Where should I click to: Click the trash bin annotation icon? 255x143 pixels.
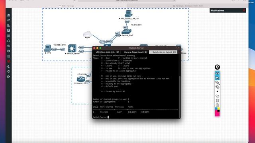(217, 100)
